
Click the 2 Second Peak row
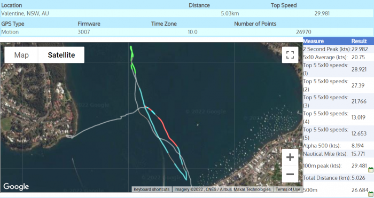click(338, 49)
